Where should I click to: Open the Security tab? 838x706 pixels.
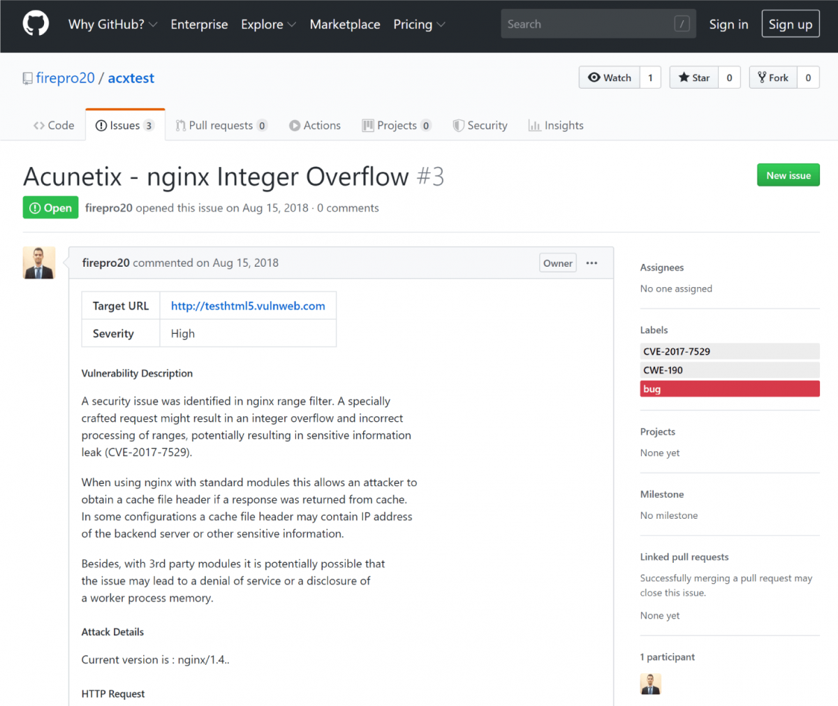click(x=480, y=126)
